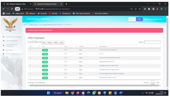Viewport: 170px width, 99px height.
Task: Click the green Tambah button in row 1
Action: click(45, 50)
